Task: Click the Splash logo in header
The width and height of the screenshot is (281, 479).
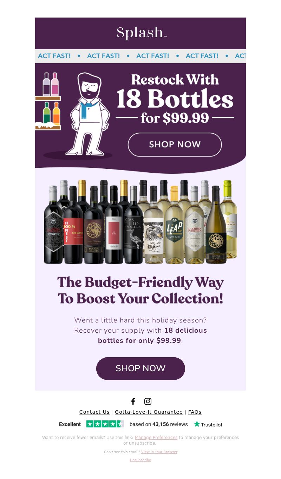Action: 142,33
